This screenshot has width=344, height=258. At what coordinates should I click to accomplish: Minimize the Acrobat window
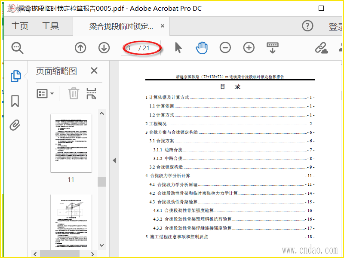coord(296,8)
